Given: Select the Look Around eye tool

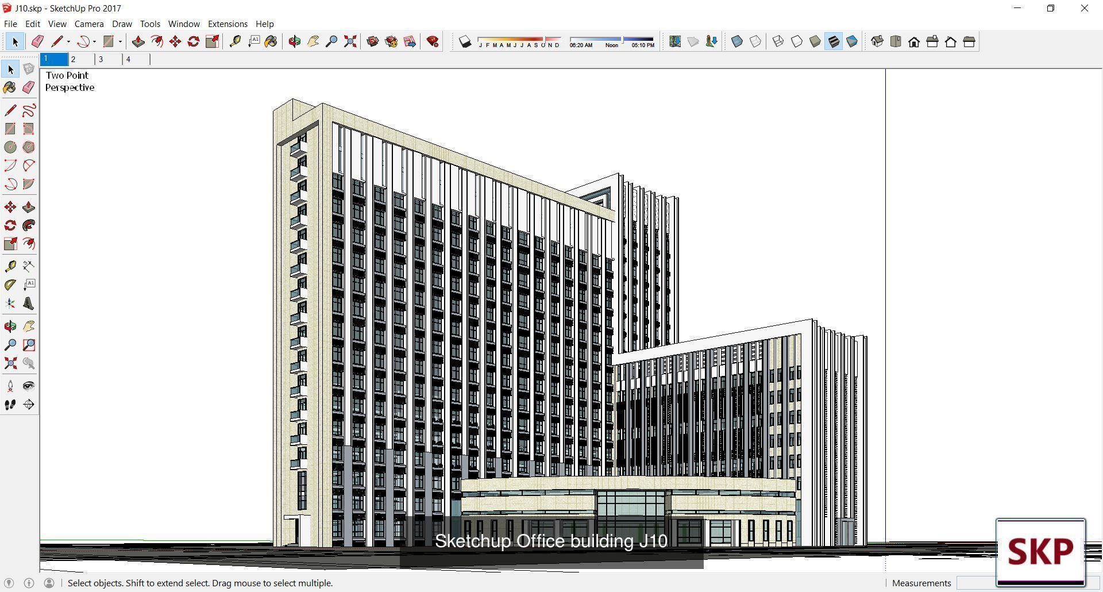Looking at the screenshot, I should (29, 386).
